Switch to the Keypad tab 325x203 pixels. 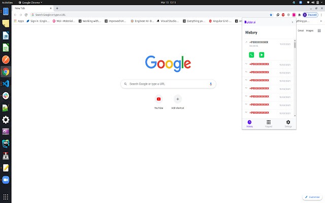[269, 124]
